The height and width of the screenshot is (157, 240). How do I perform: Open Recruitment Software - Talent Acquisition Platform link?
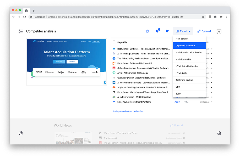pos(143,49)
